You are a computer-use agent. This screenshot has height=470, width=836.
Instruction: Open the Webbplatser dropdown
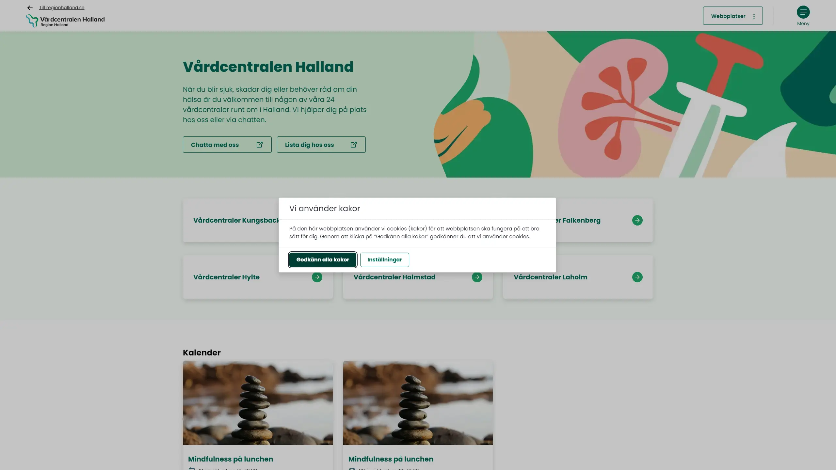[x=733, y=16]
